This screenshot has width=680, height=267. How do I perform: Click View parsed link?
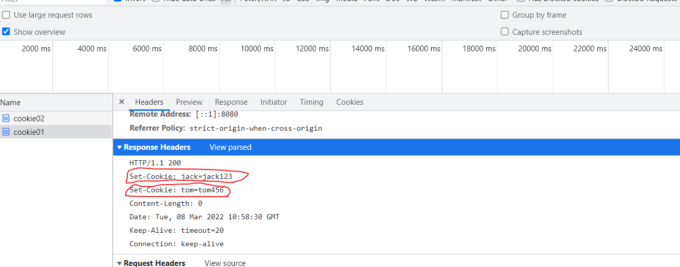click(x=230, y=147)
